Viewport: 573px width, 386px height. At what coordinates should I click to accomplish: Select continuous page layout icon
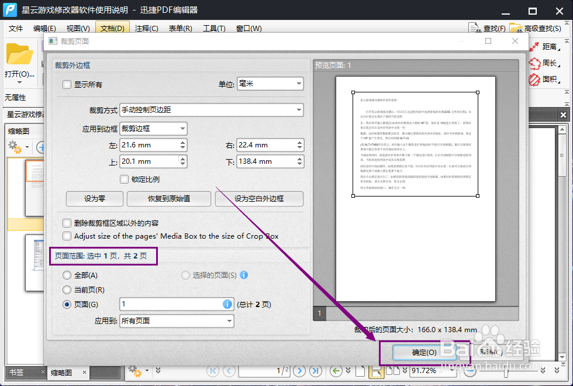click(377, 371)
